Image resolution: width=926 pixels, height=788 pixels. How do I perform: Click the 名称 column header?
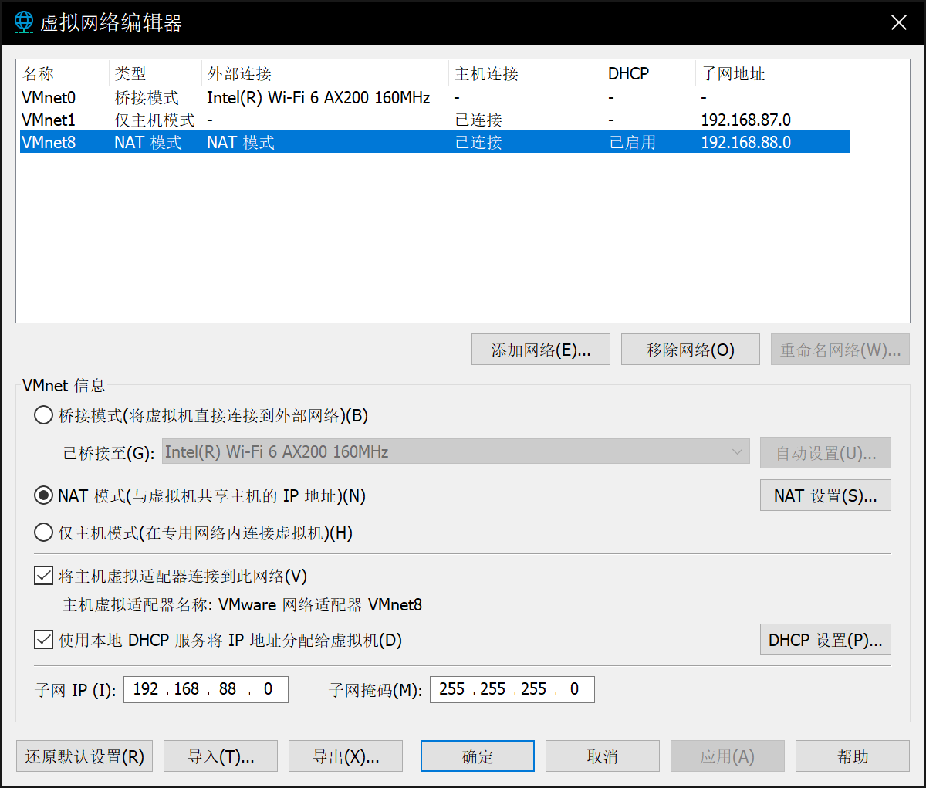pyautogui.click(x=63, y=74)
